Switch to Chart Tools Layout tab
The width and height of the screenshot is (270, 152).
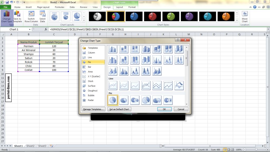119,7
